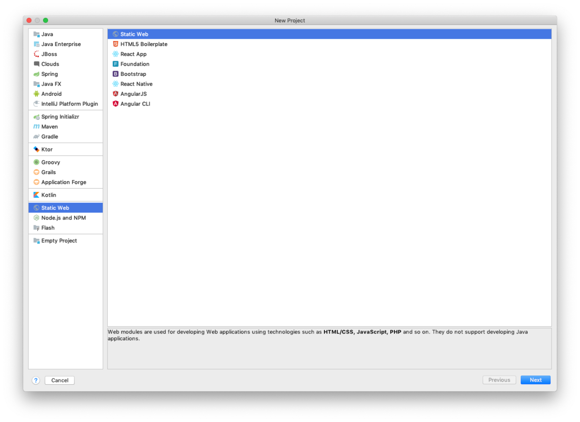Click the 'Gradle' category label
Image resolution: width=580 pixels, height=422 pixels.
pos(50,137)
